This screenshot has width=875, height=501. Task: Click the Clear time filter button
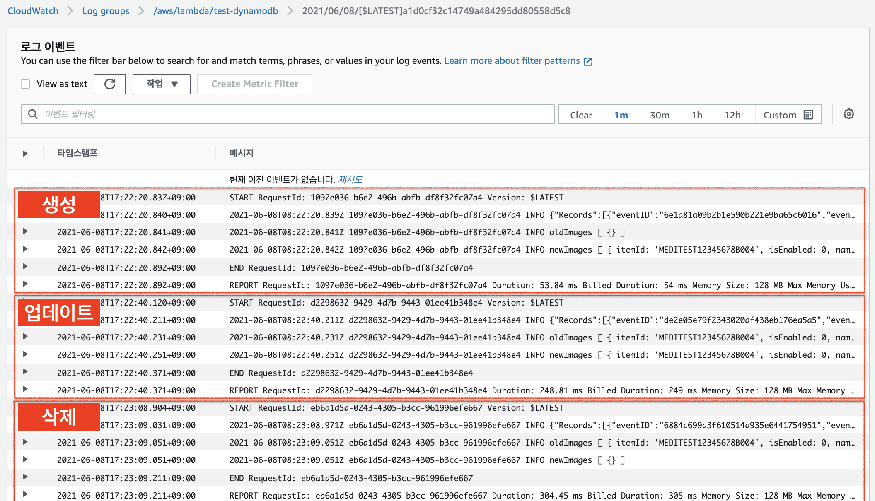581,115
